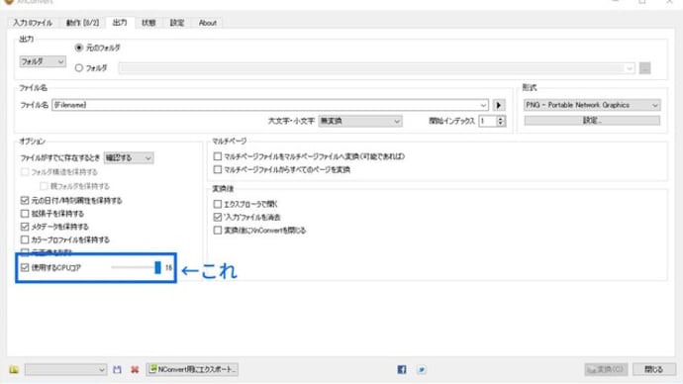The image size is (683, 384).
Task: Enable keep extension checkbox
Action: 25,214
